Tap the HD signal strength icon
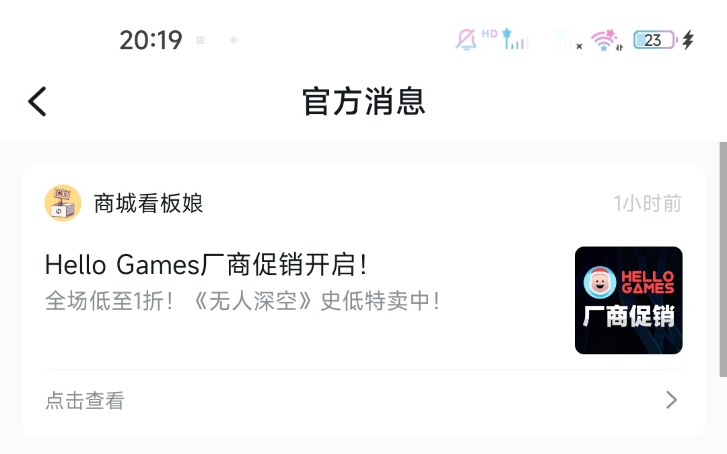This screenshot has width=727, height=454. [x=506, y=39]
